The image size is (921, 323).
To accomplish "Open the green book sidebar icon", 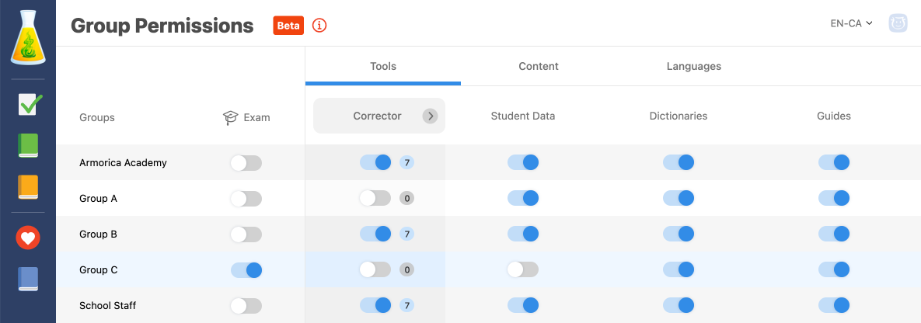I will click(x=28, y=145).
